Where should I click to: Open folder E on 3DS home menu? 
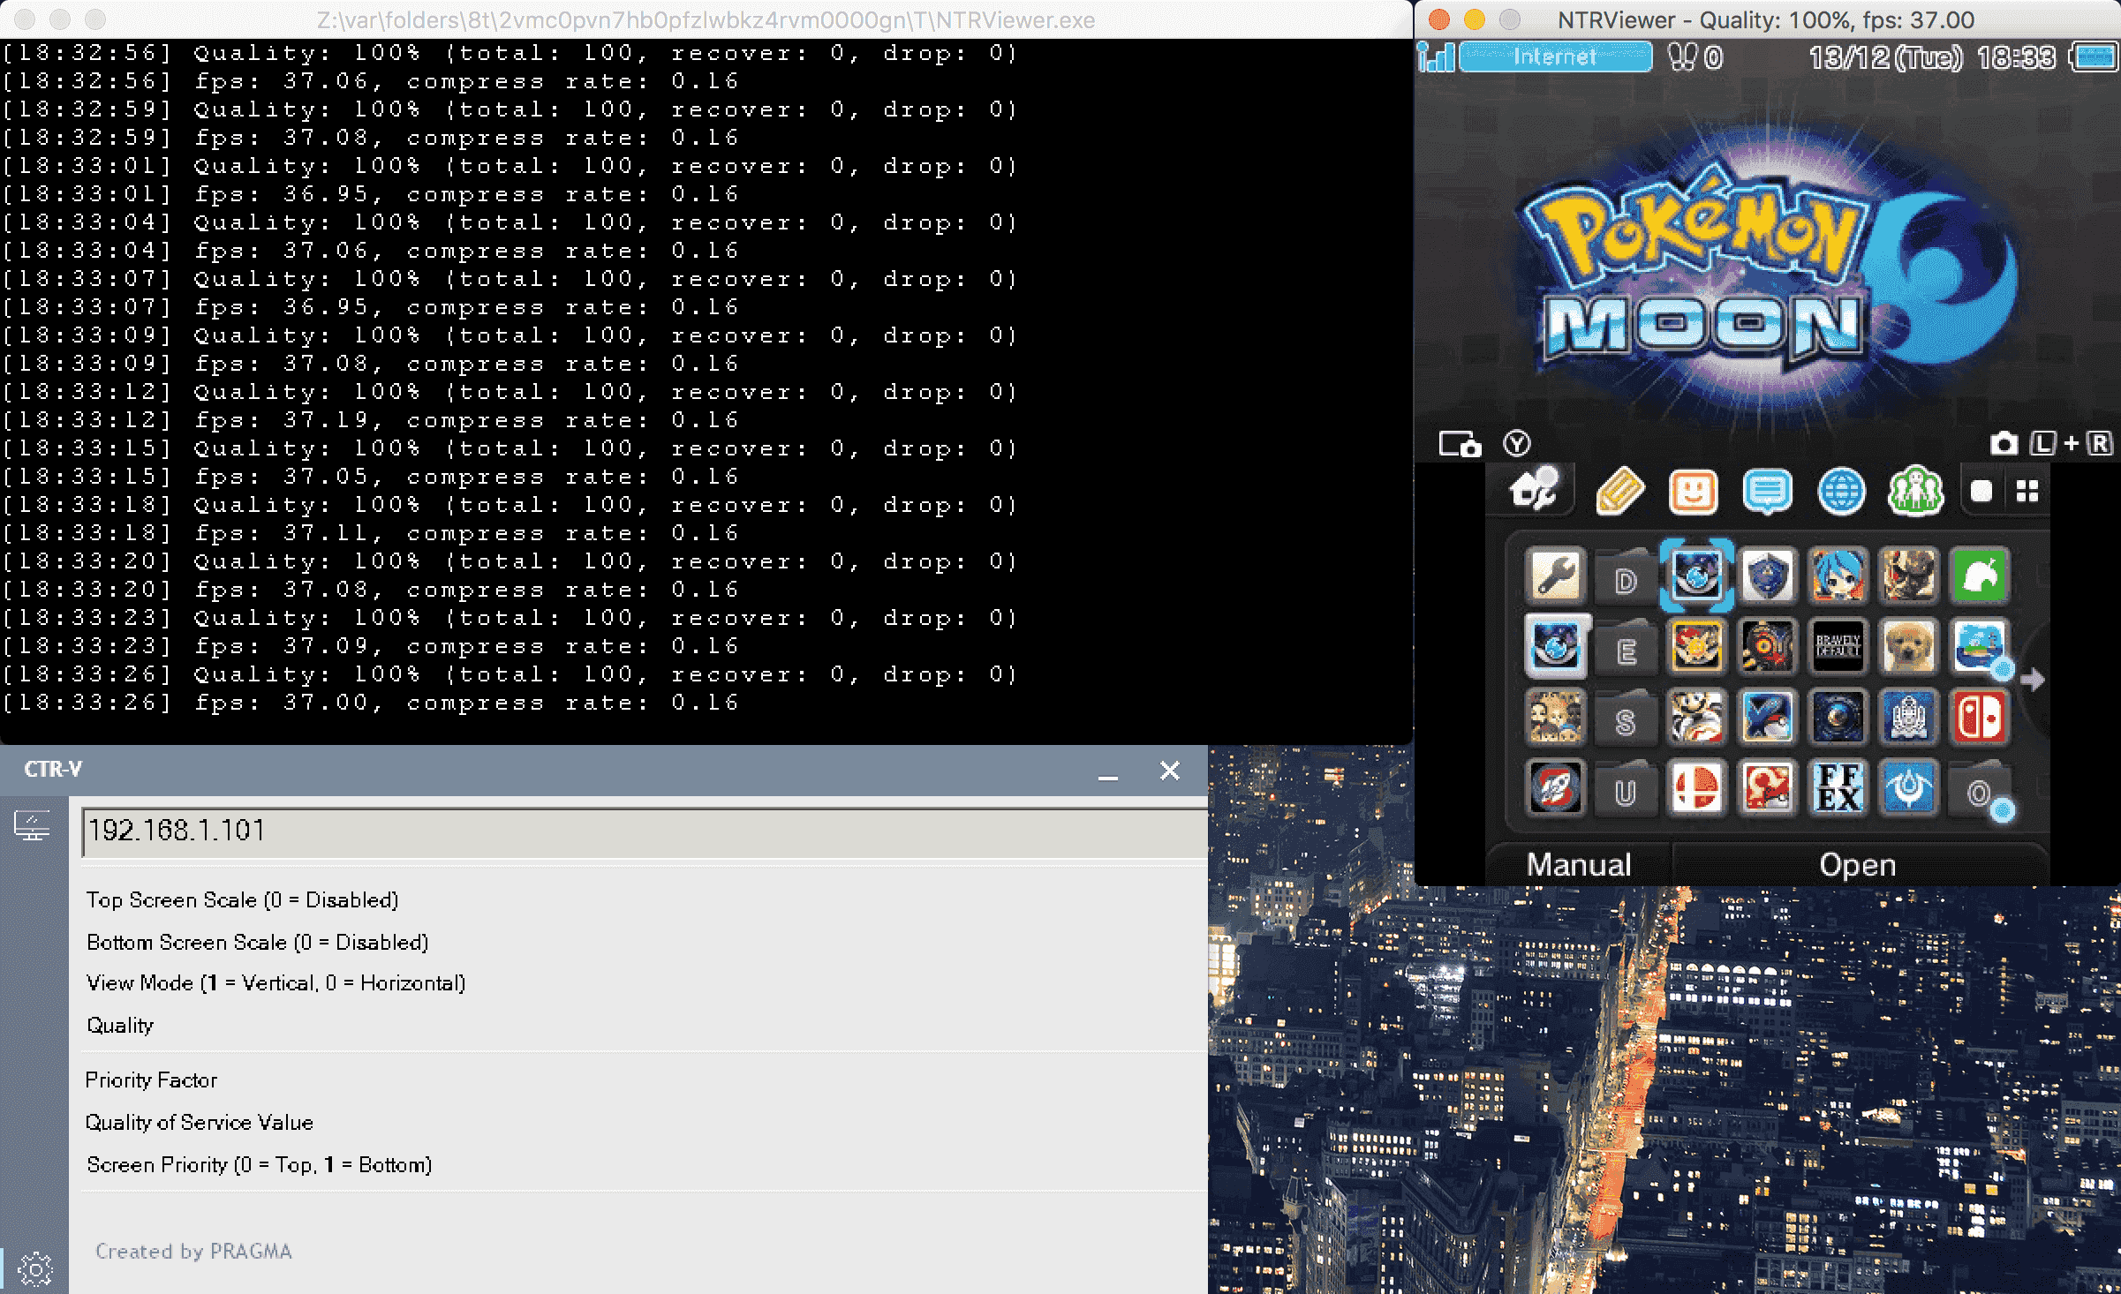[1626, 650]
